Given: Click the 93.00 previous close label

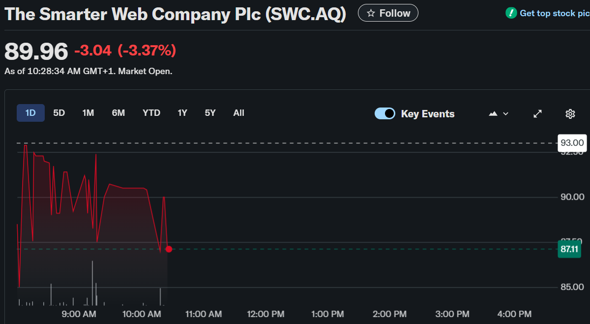Looking at the screenshot, I should 572,143.
